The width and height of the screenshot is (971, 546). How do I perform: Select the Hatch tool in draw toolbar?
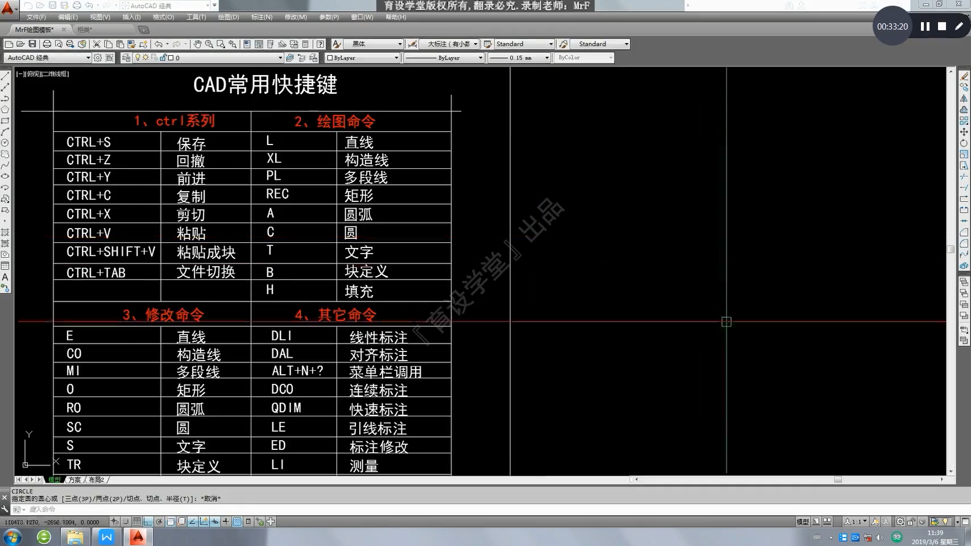pos(5,232)
